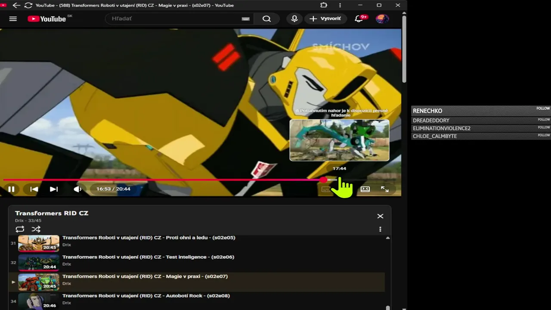Click the seek preview thumbnail at 17:44
The image size is (551, 310).
pos(339,140)
